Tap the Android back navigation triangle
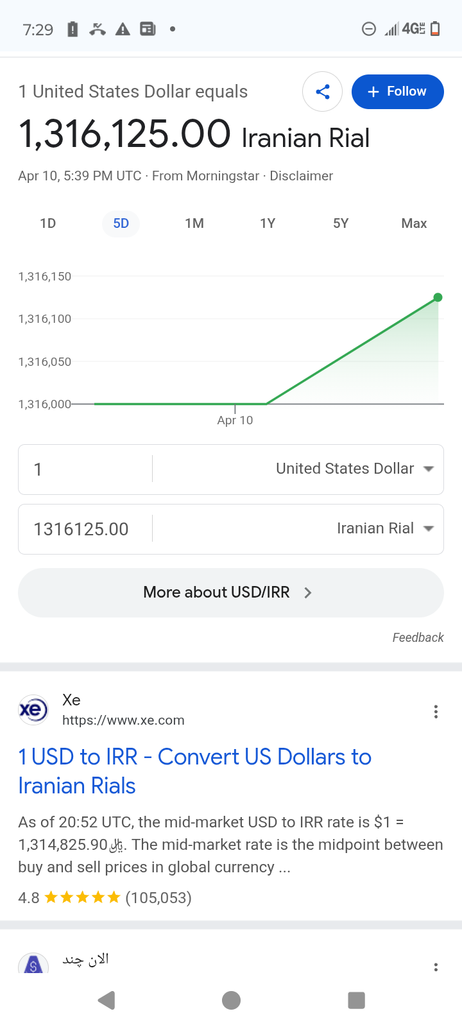 107,1000
